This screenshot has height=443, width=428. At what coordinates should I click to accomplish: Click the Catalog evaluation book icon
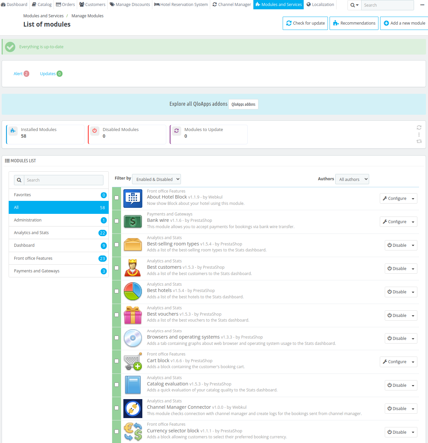pyautogui.click(x=133, y=385)
